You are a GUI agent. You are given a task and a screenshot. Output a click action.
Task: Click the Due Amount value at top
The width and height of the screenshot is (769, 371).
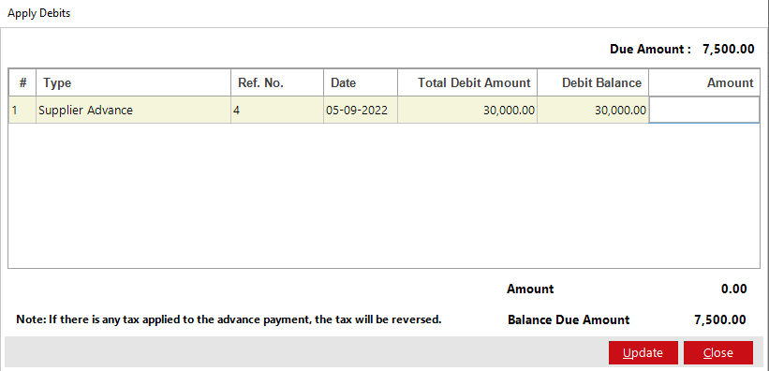coord(729,49)
